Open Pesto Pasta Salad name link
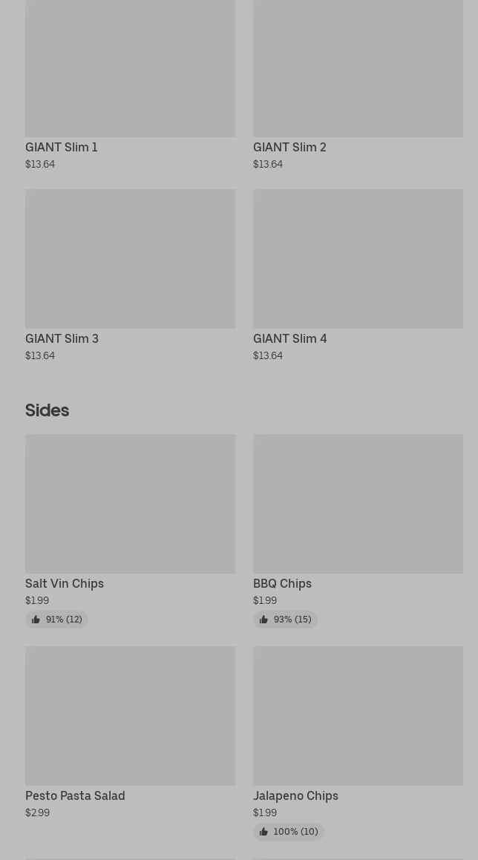Screen dimensions: 478x860 tap(75, 795)
